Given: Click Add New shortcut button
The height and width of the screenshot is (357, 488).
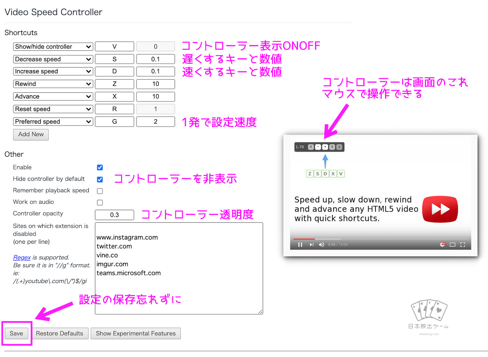Looking at the screenshot, I should tap(31, 134).
